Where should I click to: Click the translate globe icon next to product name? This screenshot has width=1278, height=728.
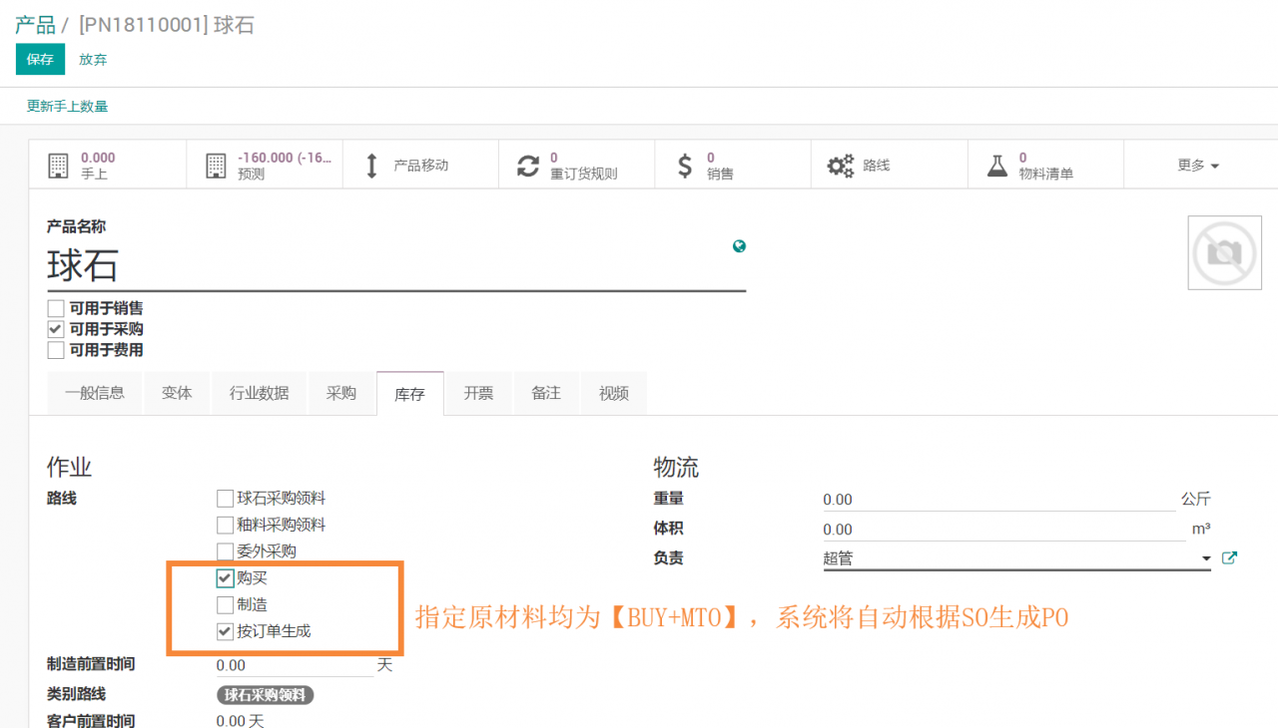[x=739, y=246]
